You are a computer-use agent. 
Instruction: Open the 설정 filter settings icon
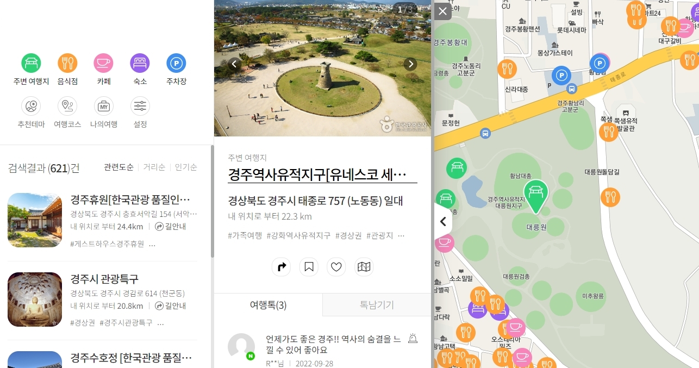point(140,106)
